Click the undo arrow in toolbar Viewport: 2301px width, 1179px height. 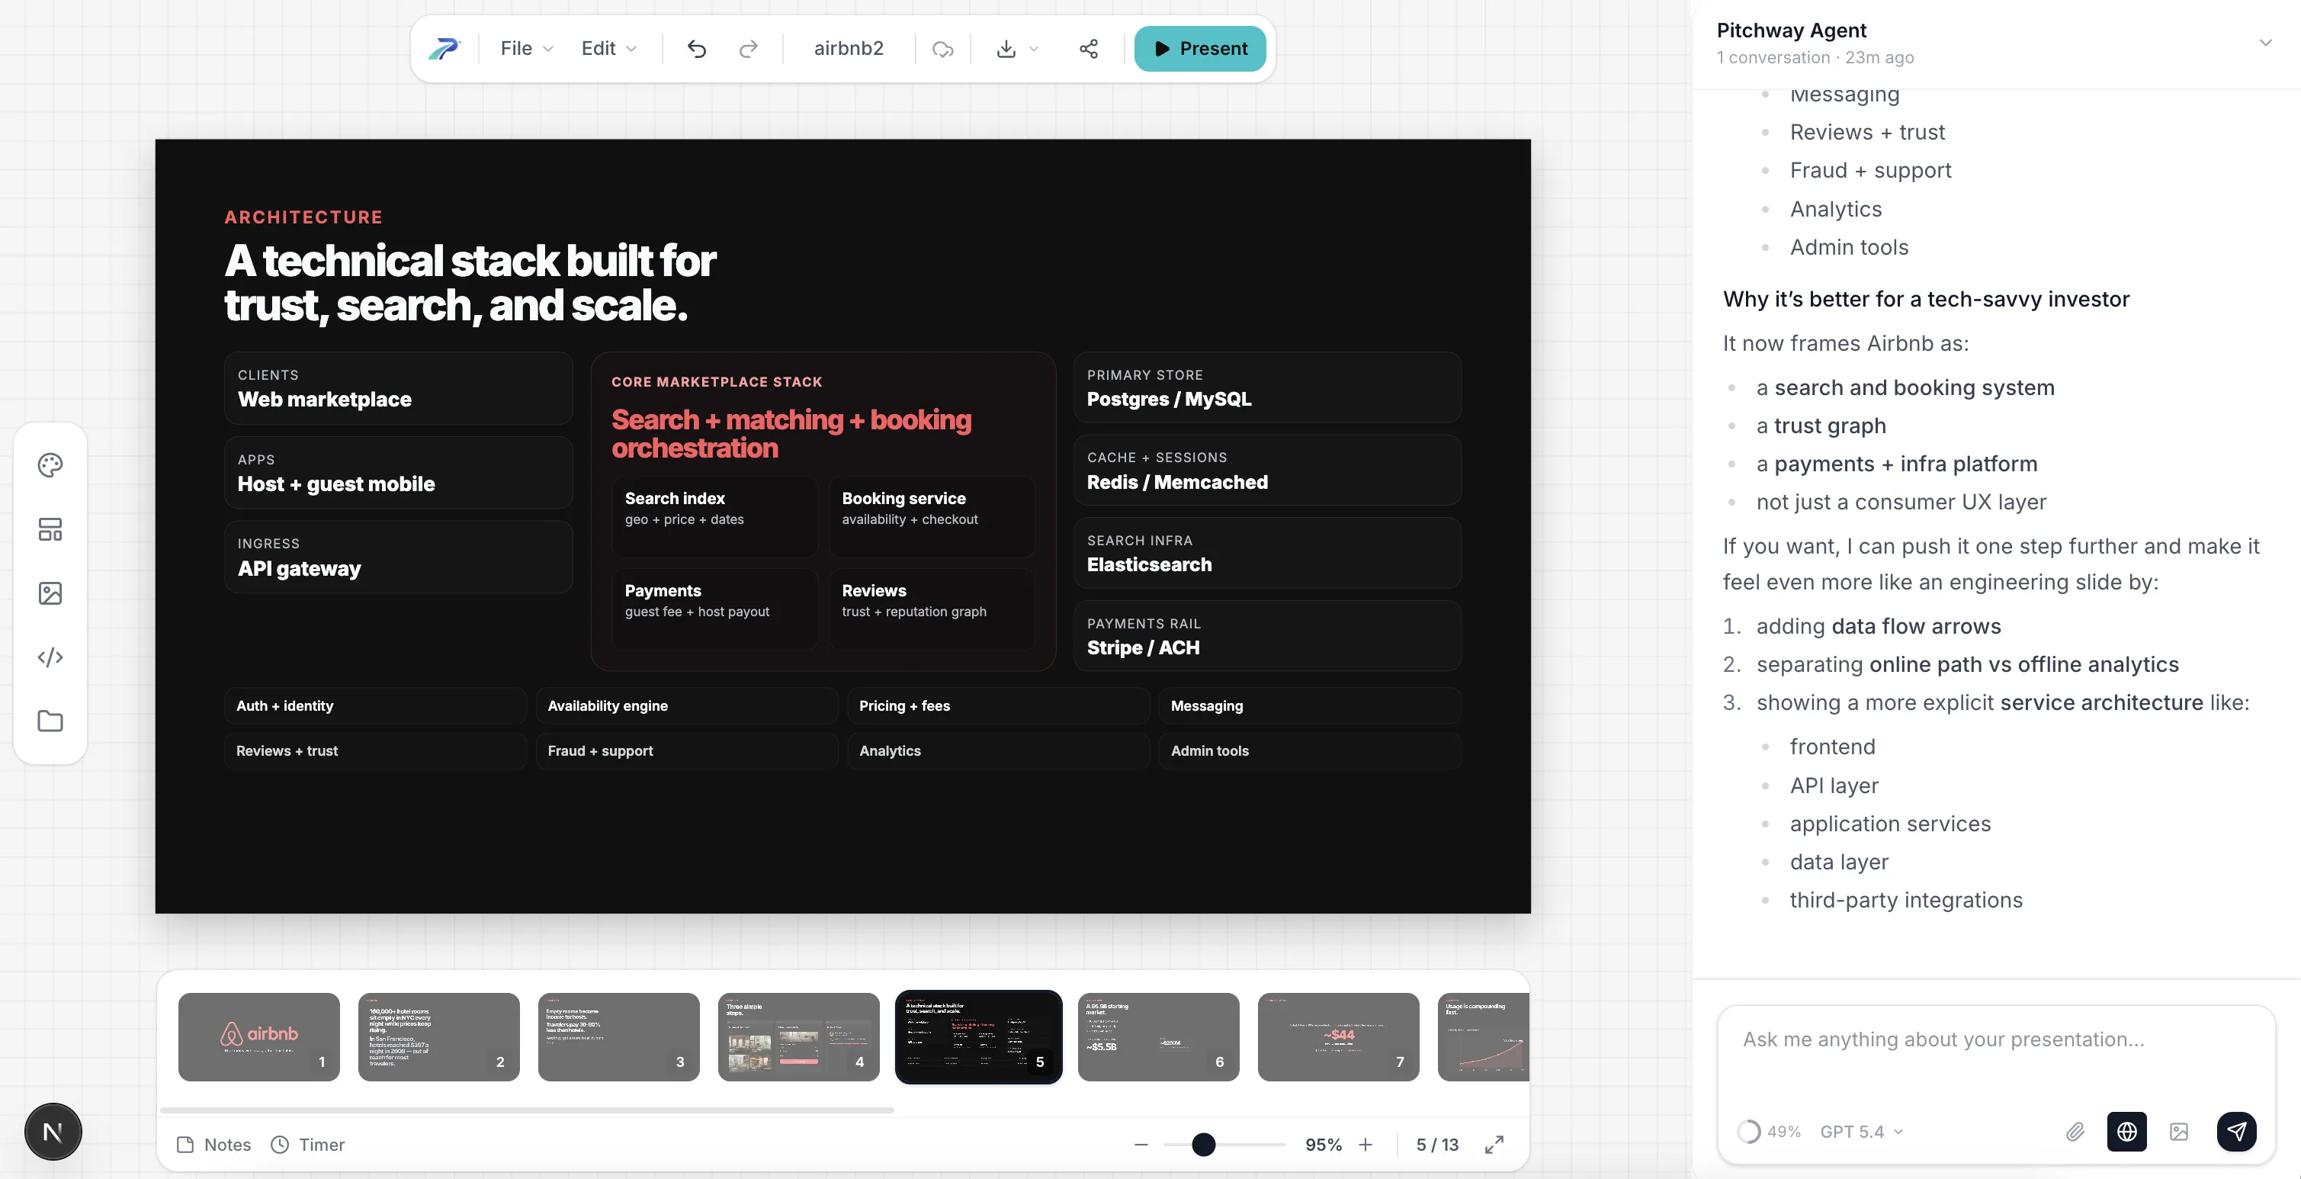coord(697,49)
